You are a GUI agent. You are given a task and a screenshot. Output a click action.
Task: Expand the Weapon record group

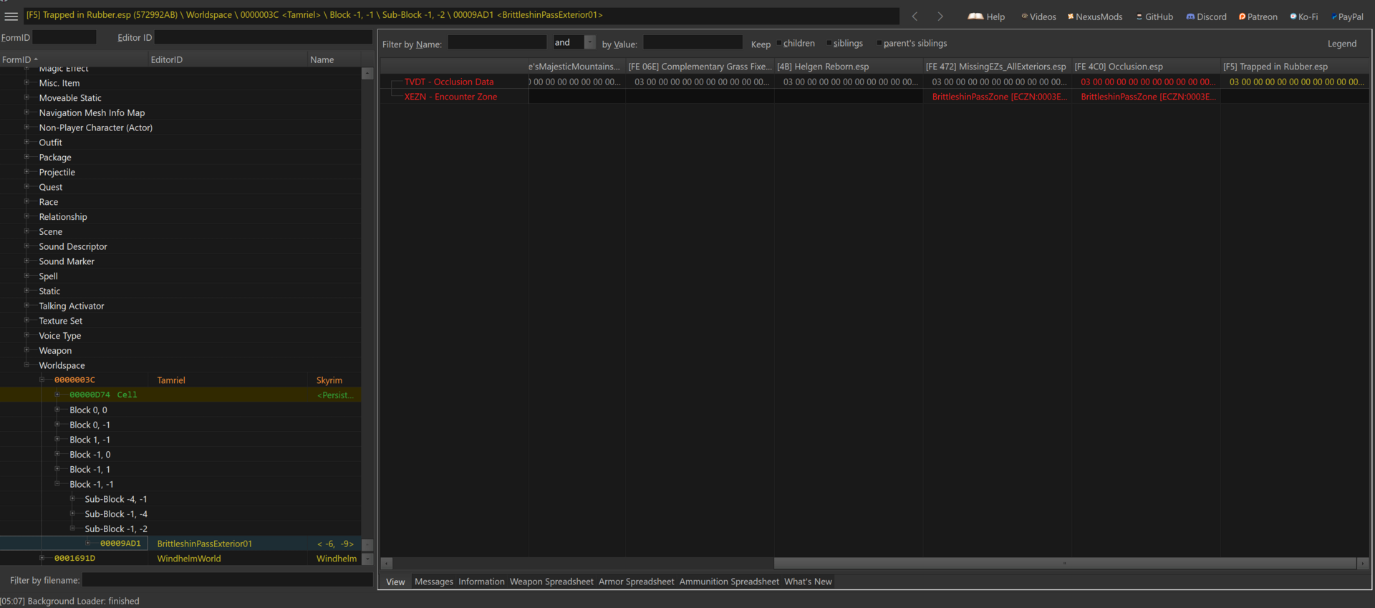pos(26,350)
